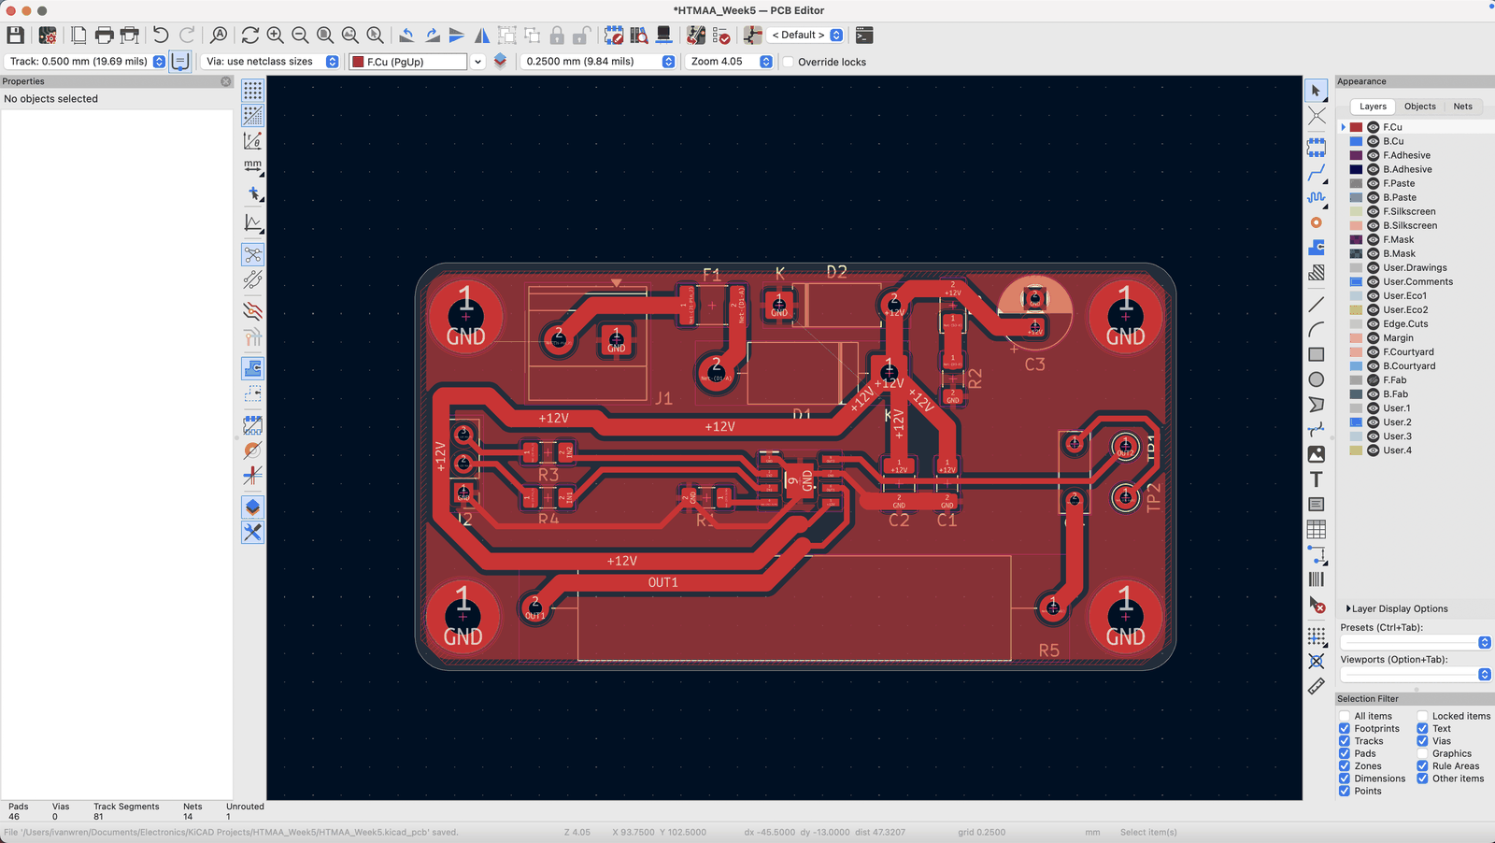Screen dimensions: 1495x843
Task: Select the Draw rectangle tool
Action: point(1317,354)
